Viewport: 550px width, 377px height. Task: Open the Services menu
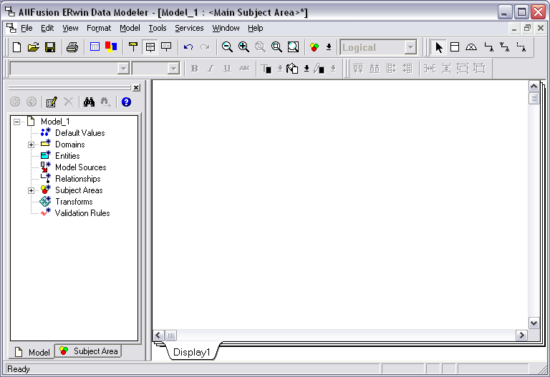(x=189, y=28)
